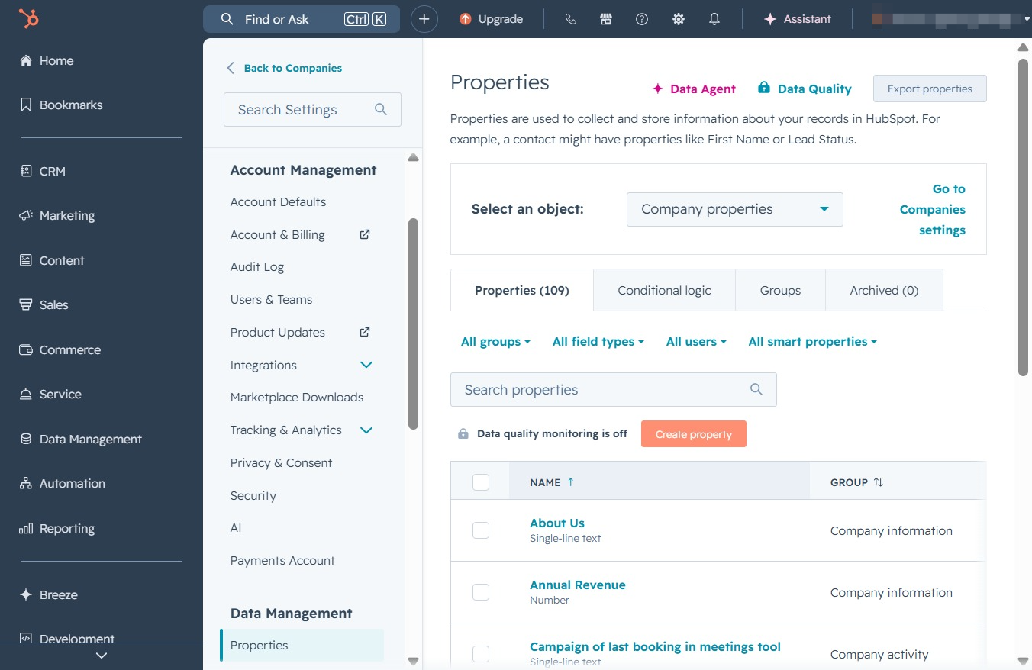The image size is (1032, 670).
Task: Click the Export properties button
Action: pyautogui.click(x=930, y=89)
